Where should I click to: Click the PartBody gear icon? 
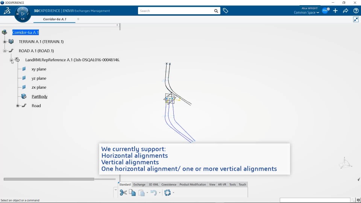pos(24,96)
